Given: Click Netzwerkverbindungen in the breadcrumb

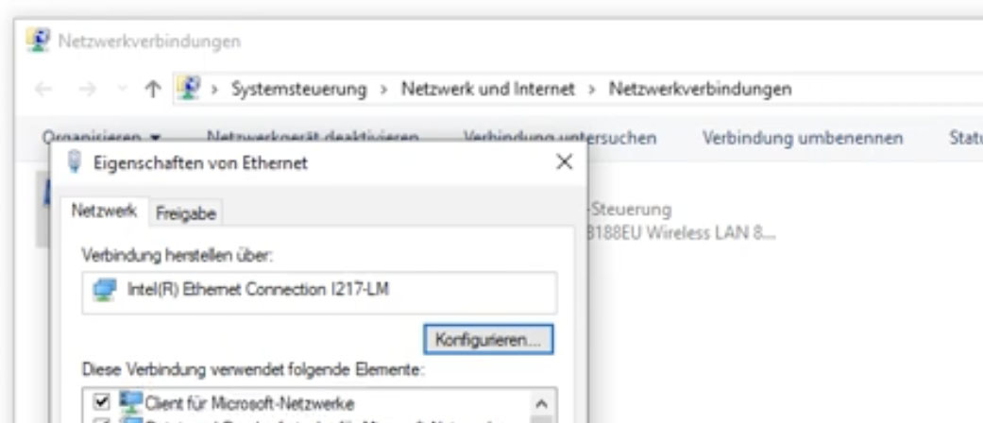Looking at the screenshot, I should [701, 89].
